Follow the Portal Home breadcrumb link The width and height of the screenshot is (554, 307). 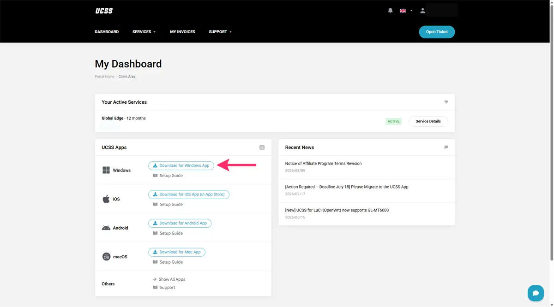[104, 77]
